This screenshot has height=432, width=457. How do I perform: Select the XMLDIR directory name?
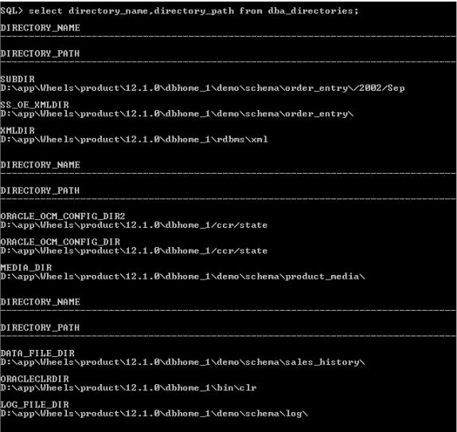pyautogui.click(x=18, y=131)
